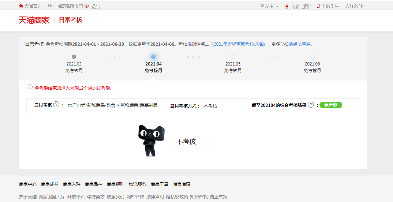Click help icon next to 当月考核
Screen dimensions: 393x202
56,105
